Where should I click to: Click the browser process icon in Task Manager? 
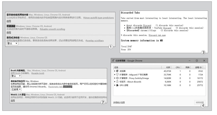coord(117,71)
